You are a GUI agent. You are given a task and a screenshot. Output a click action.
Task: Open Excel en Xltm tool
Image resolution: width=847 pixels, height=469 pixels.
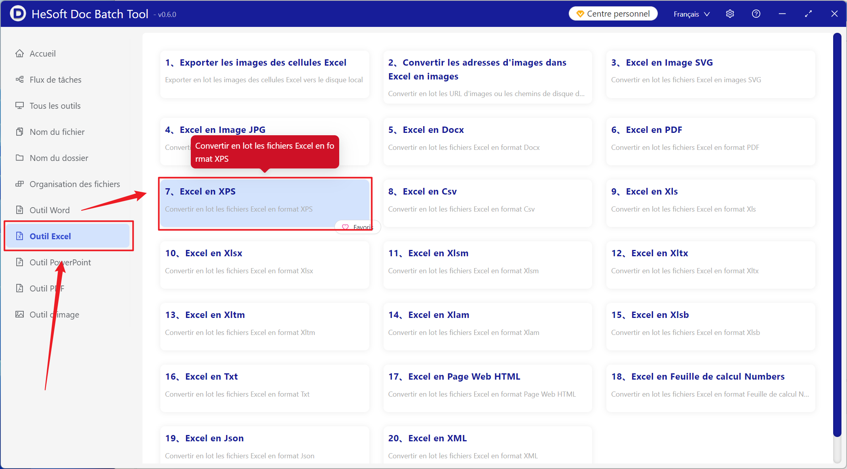[264, 326]
